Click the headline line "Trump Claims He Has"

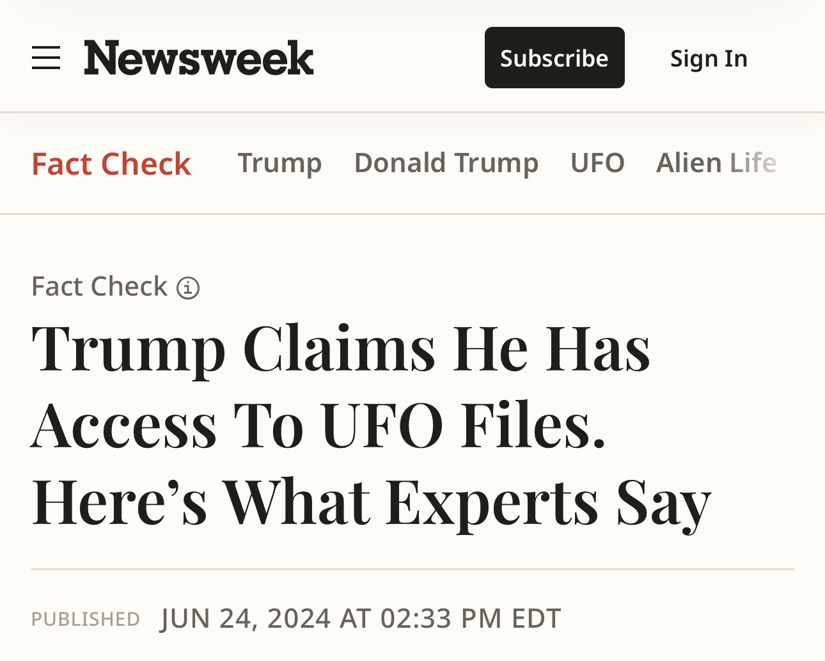click(x=341, y=349)
